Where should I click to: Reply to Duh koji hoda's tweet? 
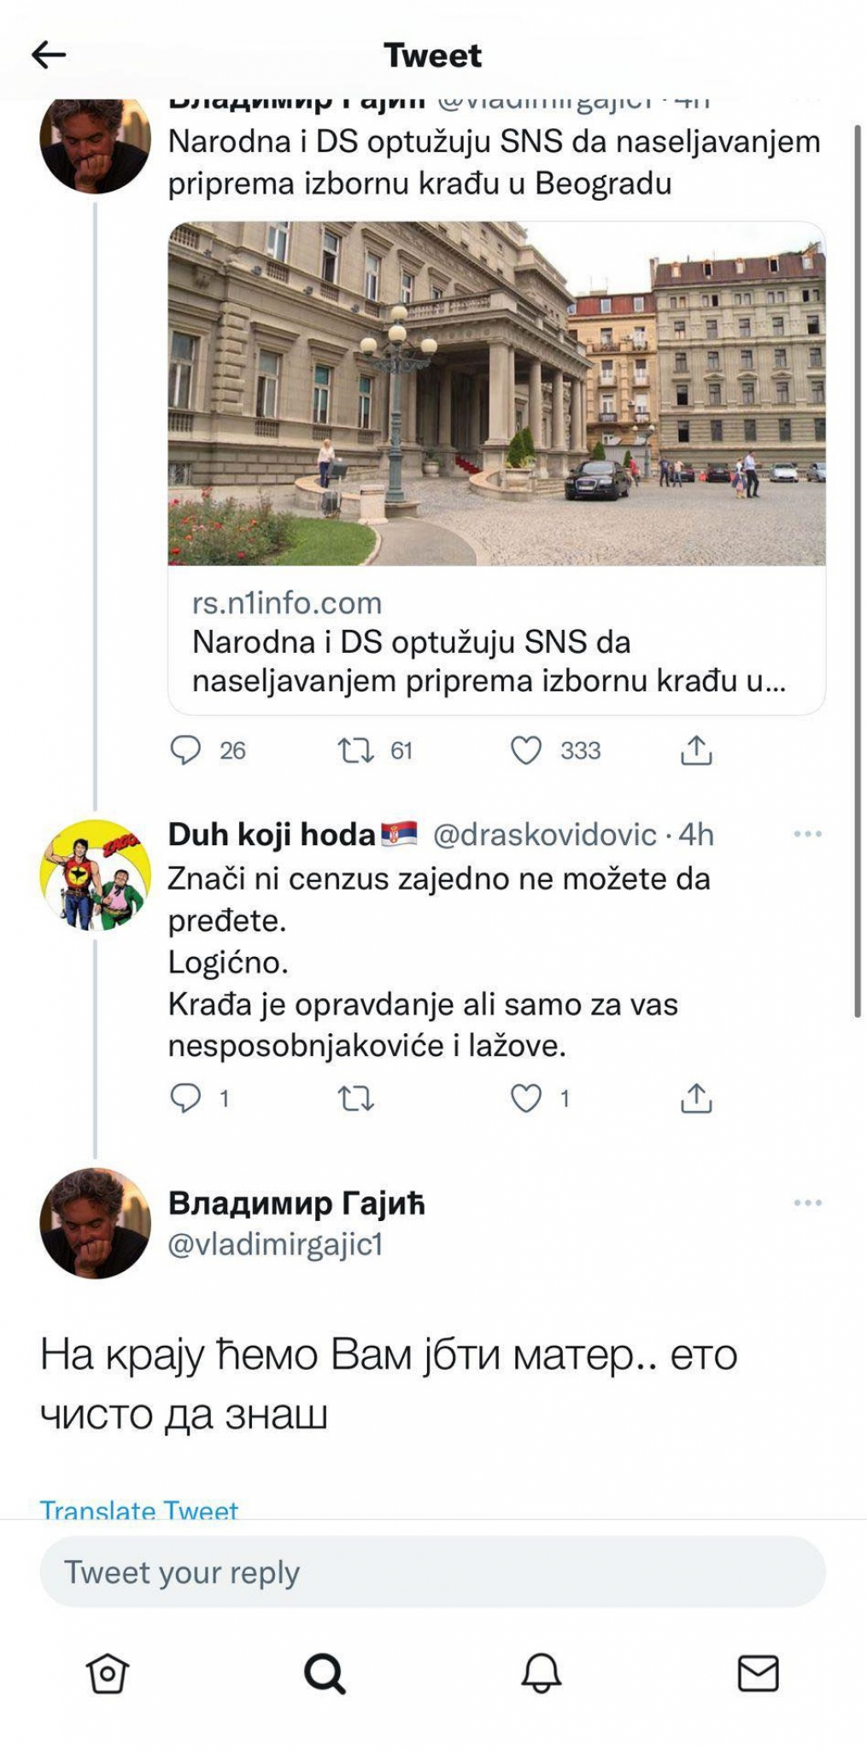coord(186,1098)
